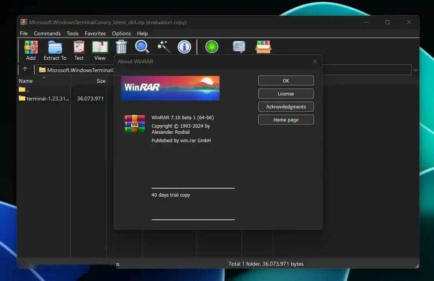Viewport: 434px width, 281px height.
Task: Click the '40 days trial copy' text
Action: pyautogui.click(x=171, y=195)
